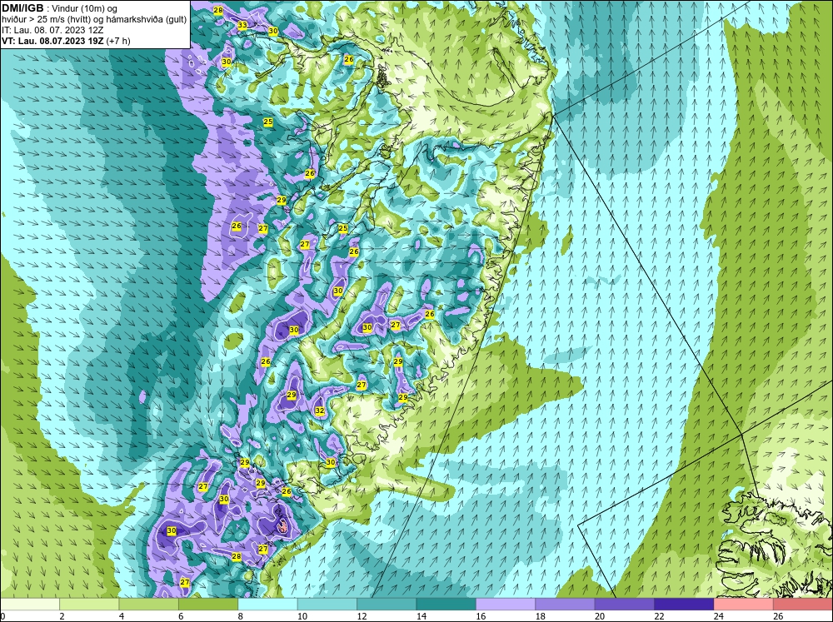Click the 'VT: Lau. 08.07.2023 19Z' valid time
Image resolution: width=833 pixels, height=622 pixels.
point(53,40)
